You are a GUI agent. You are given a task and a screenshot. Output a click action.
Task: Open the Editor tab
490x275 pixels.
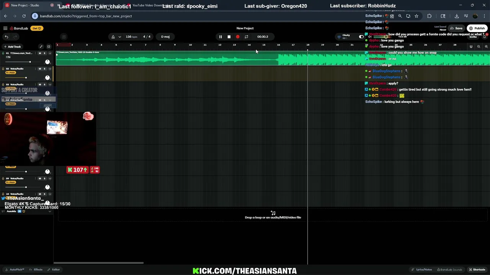coord(54,270)
